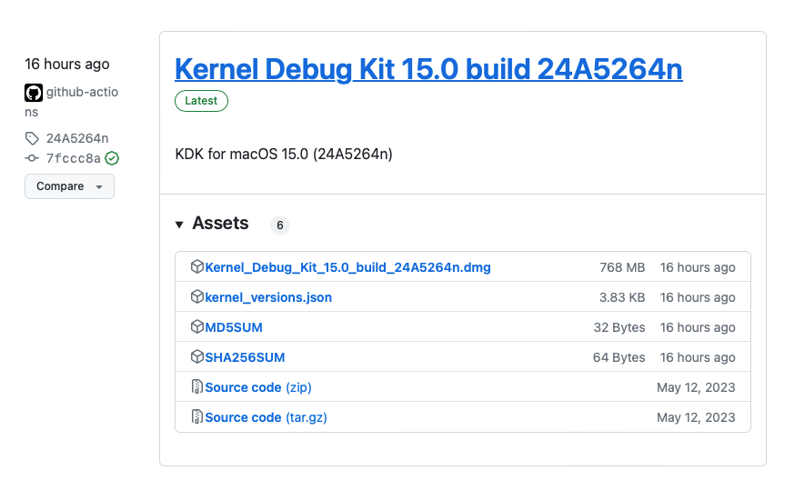The width and height of the screenshot is (805, 491).
Task: Click the github-actions avatar icon
Action: [x=34, y=93]
